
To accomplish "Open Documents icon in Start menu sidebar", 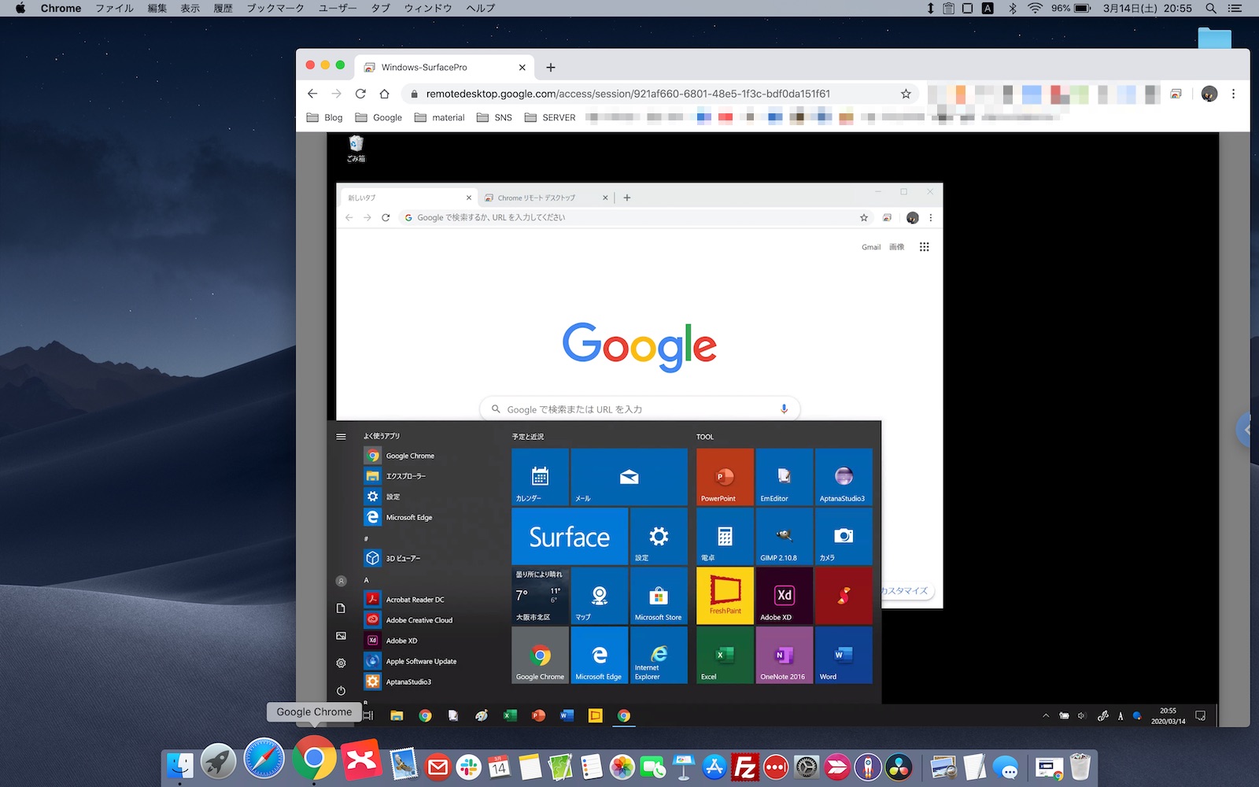I will [341, 608].
